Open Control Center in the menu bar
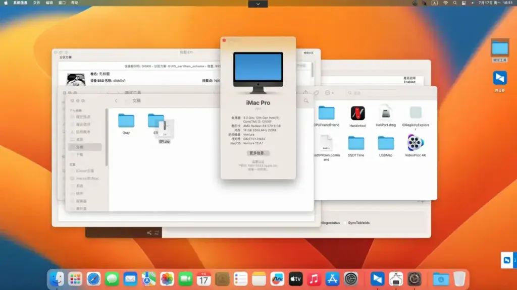 (x=463, y=3)
